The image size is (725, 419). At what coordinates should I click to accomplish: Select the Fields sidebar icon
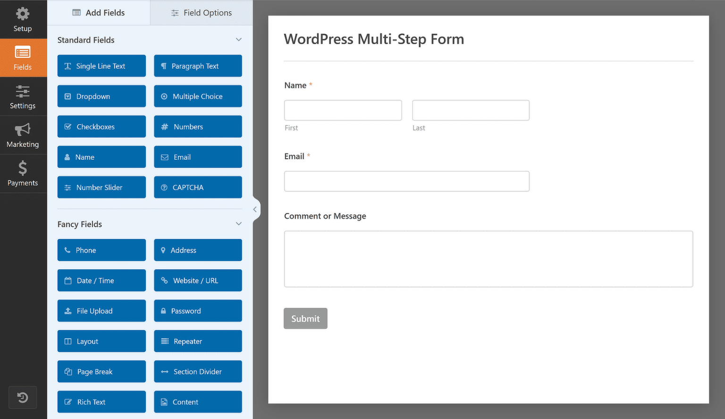(23, 58)
